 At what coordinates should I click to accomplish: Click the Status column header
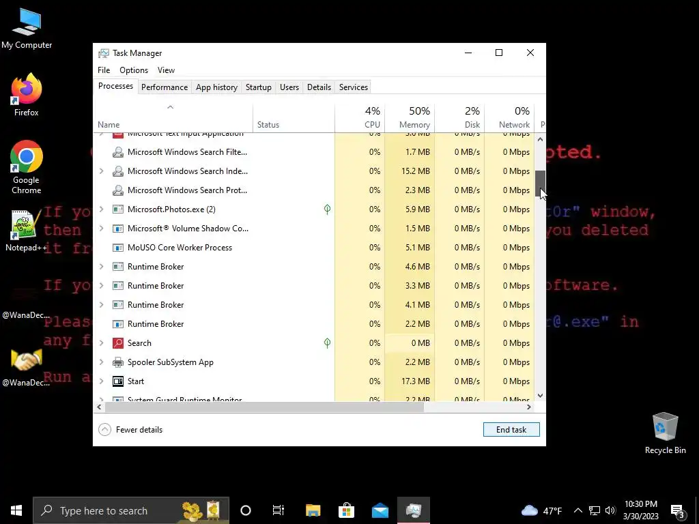click(294, 119)
